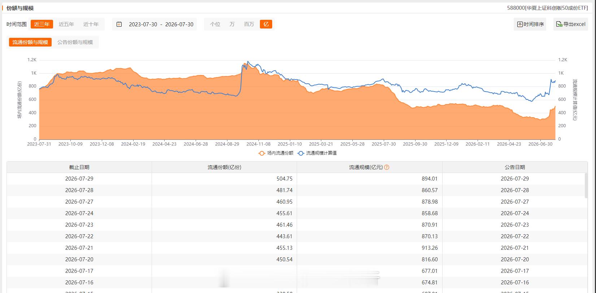Click scale value 870.91
Screen dimensions: 596x293
[430, 225]
